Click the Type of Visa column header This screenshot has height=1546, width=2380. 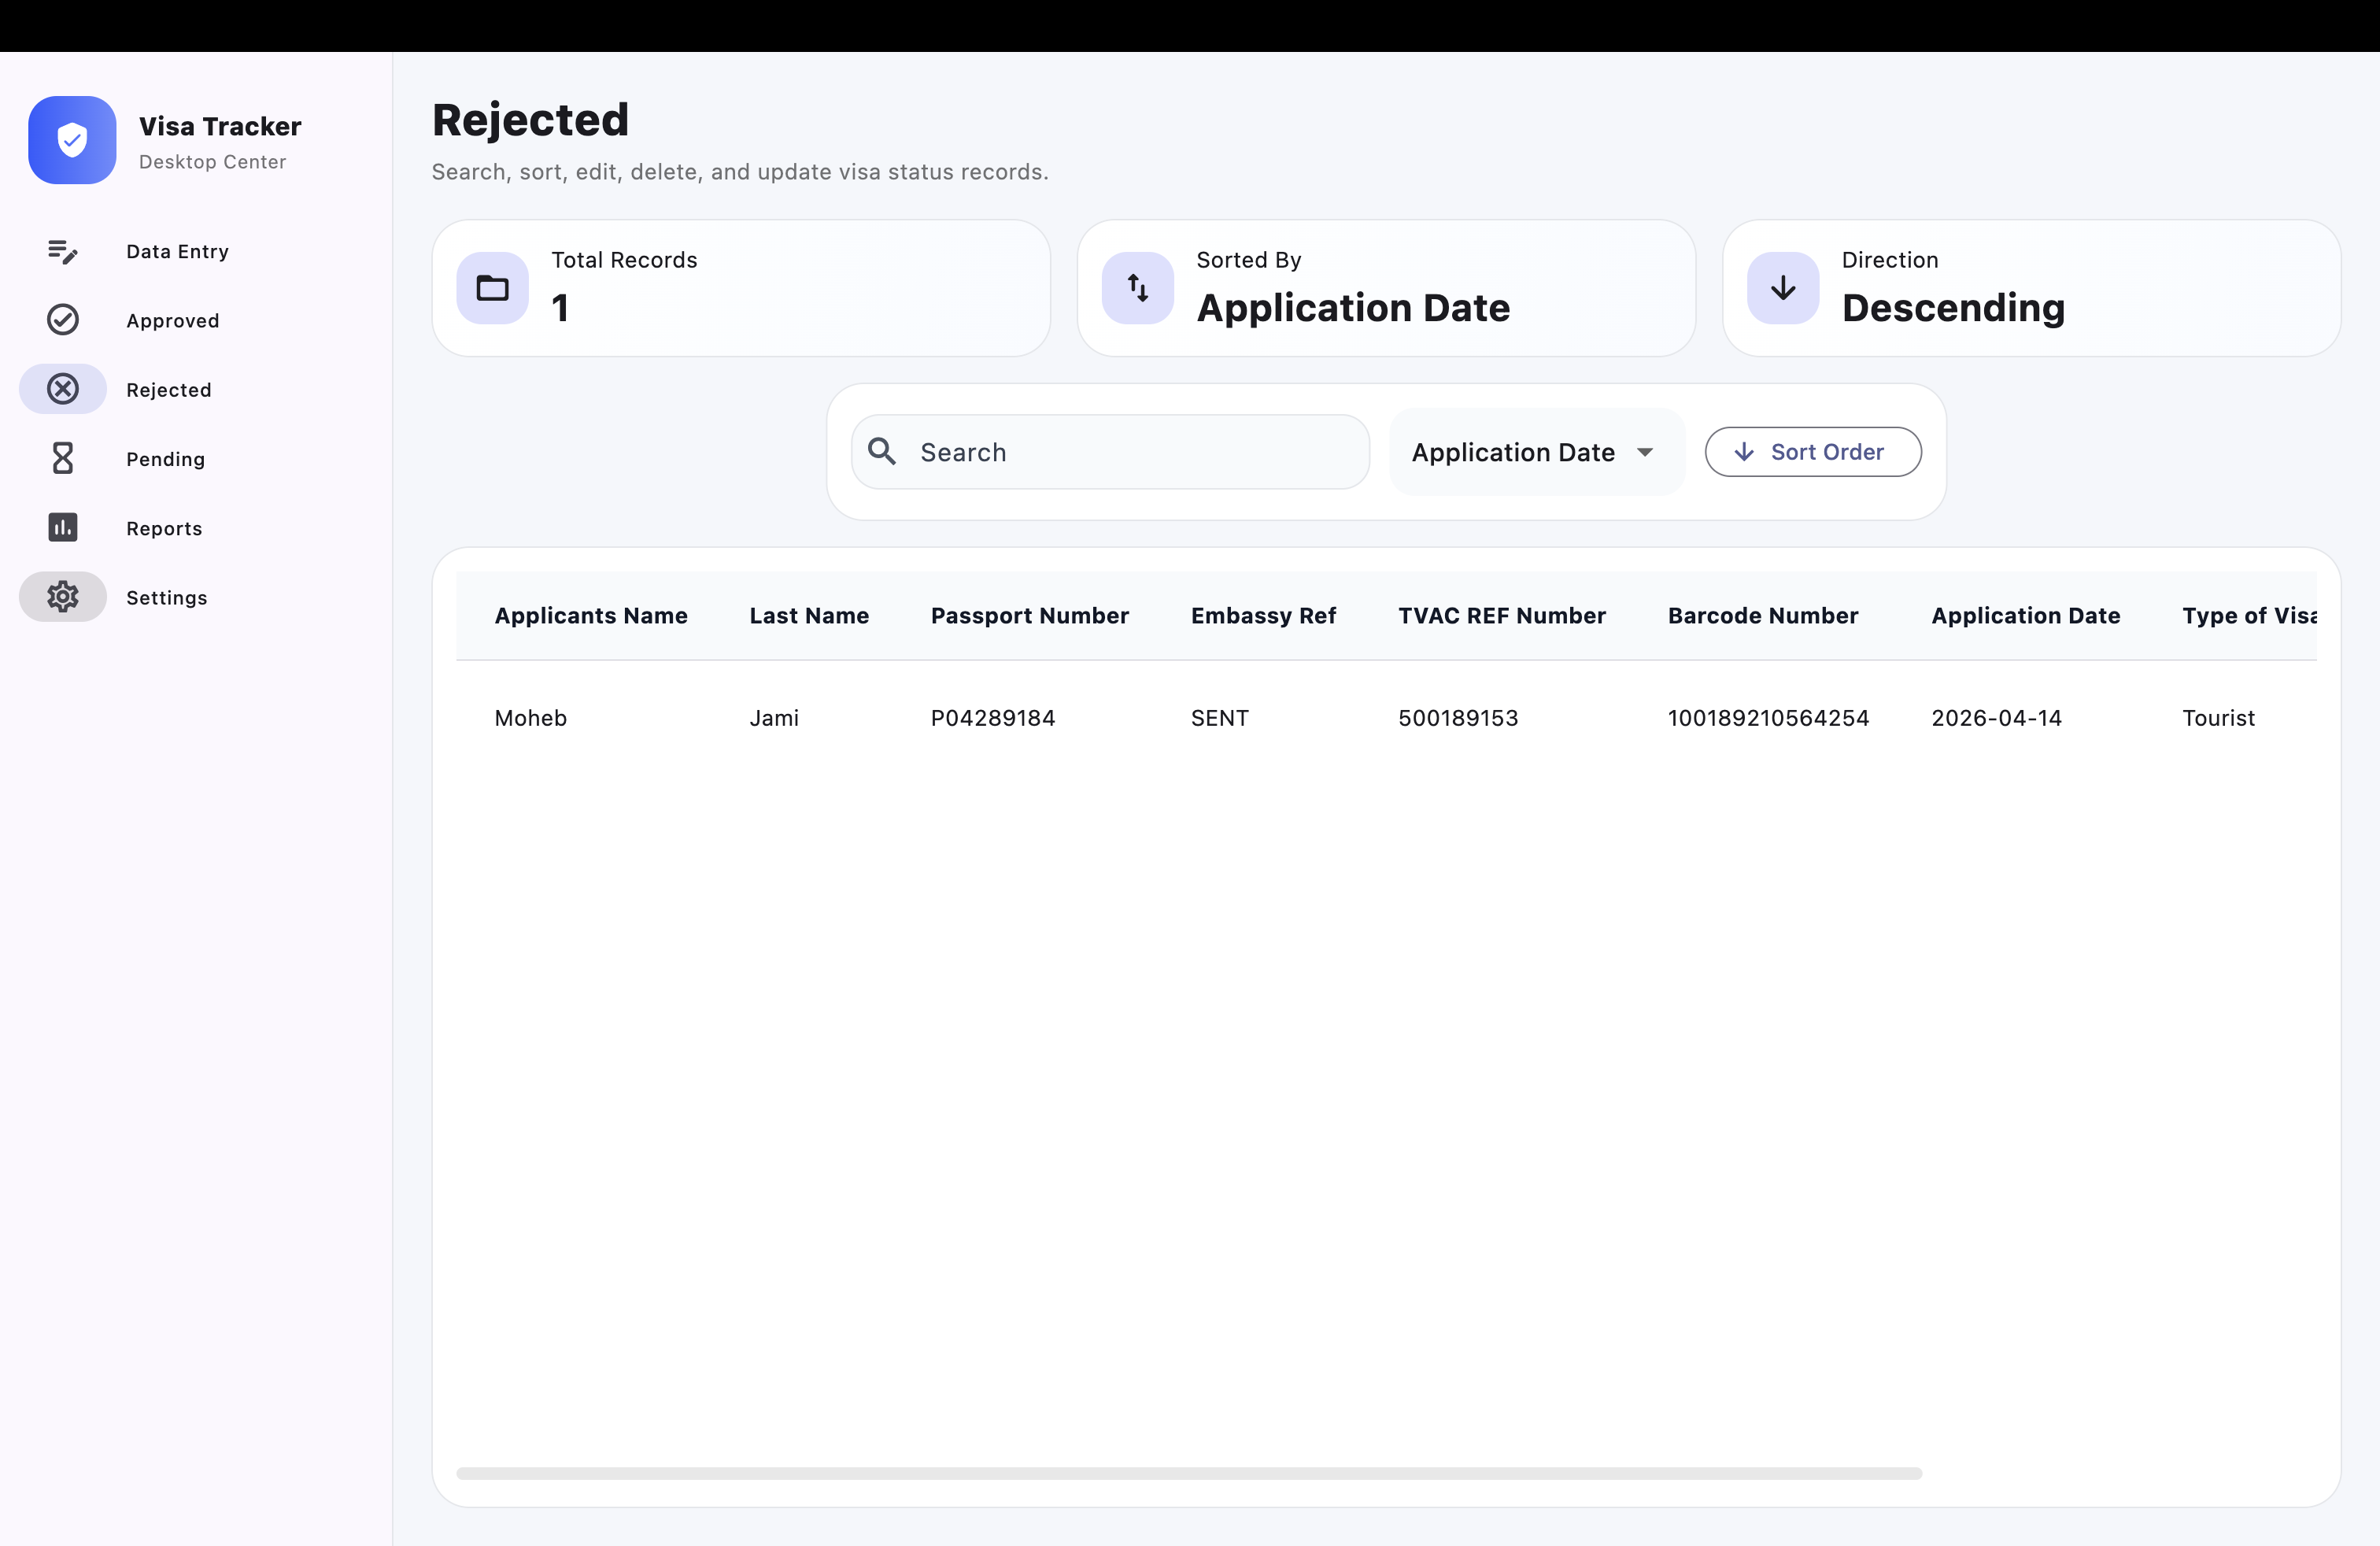(x=2249, y=616)
